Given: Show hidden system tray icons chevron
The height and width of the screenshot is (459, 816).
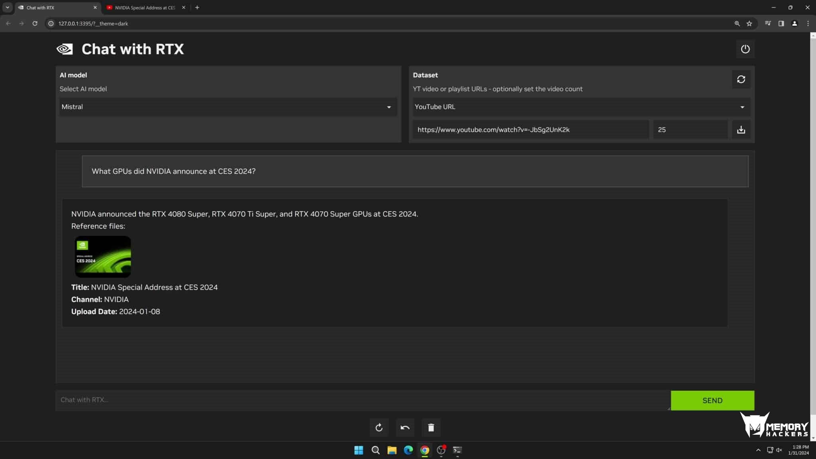Looking at the screenshot, I should click(758, 450).
